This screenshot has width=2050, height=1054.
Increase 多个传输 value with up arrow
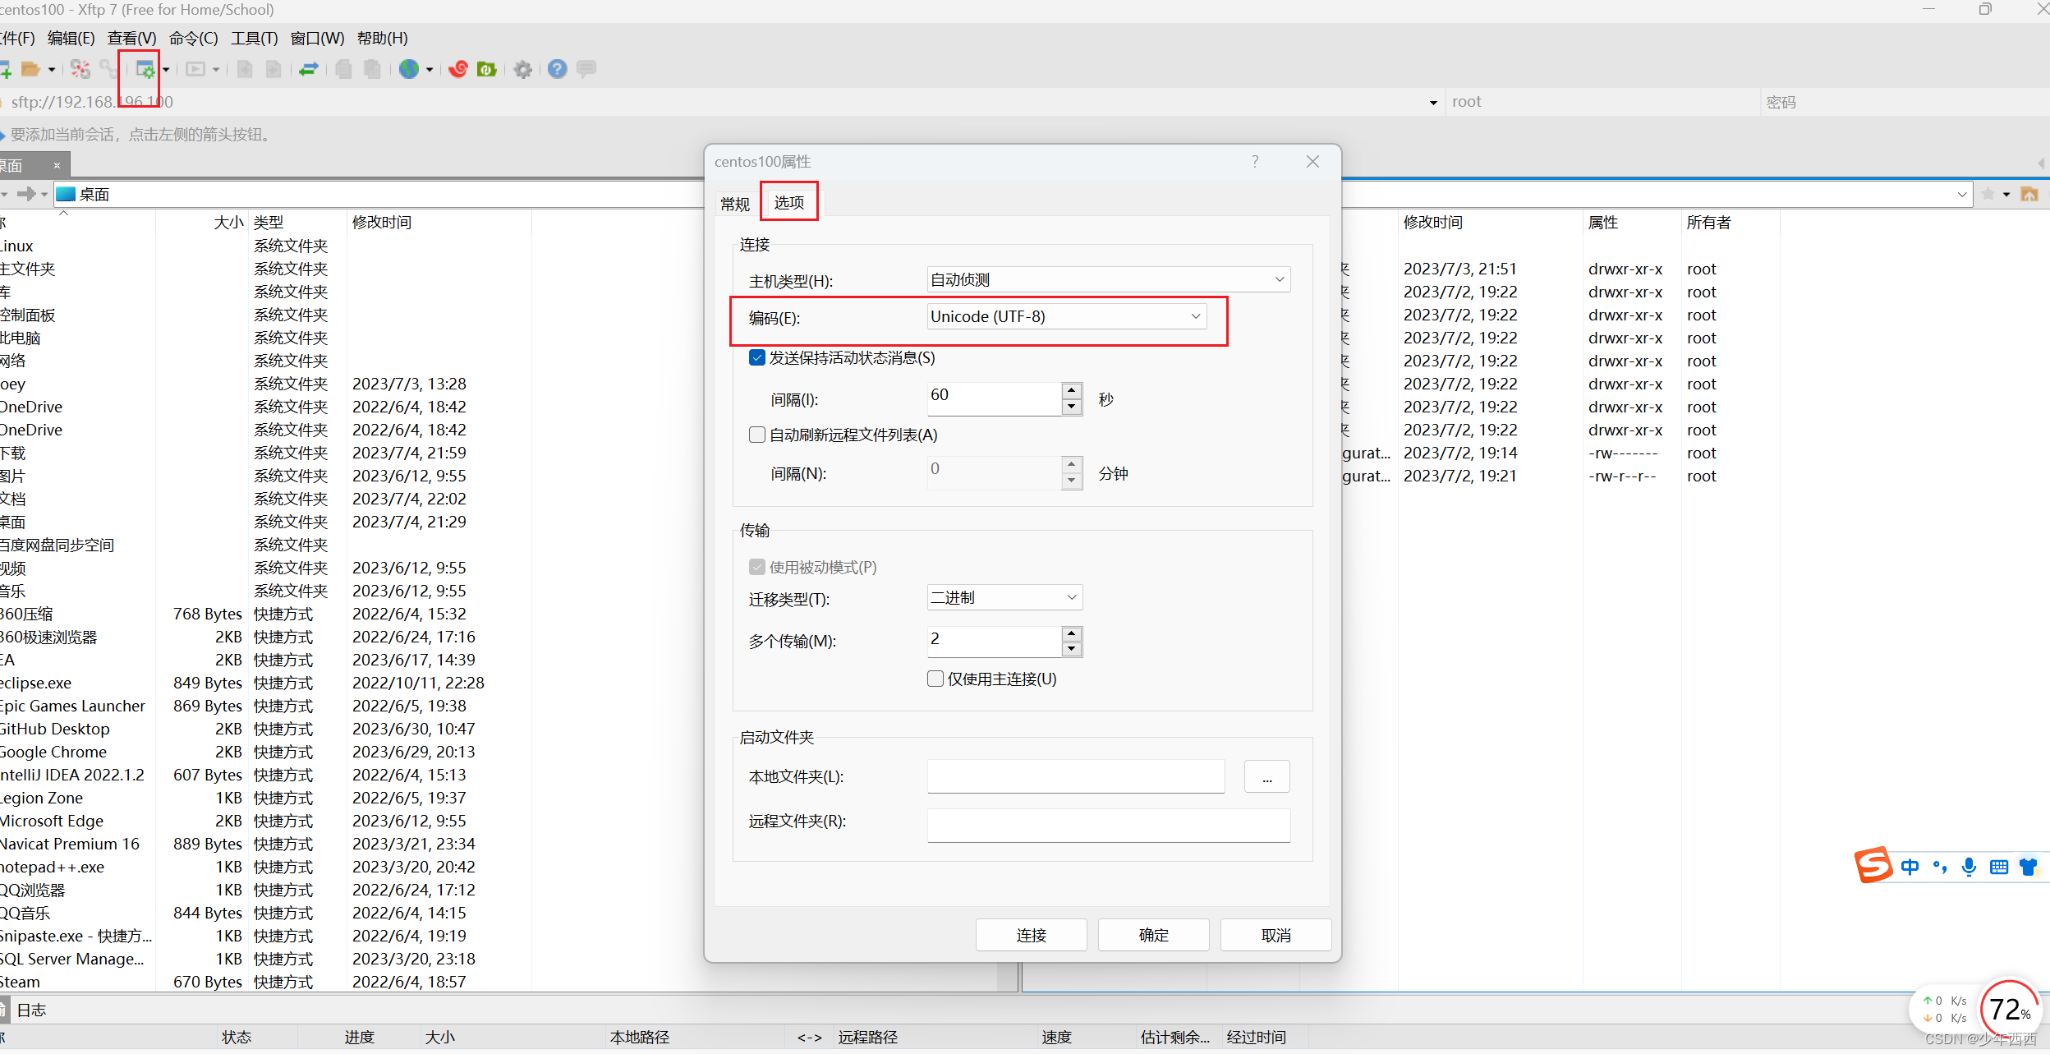coord(1071,633)
